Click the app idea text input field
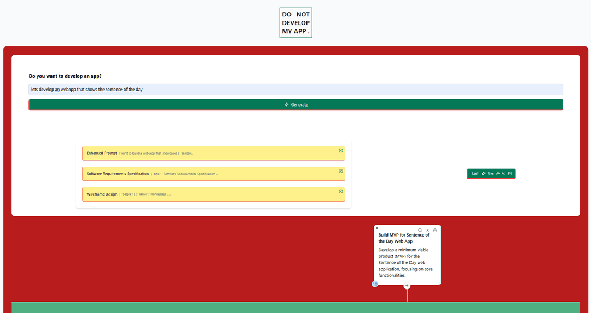The image size is (591, 313). [296, 89]
